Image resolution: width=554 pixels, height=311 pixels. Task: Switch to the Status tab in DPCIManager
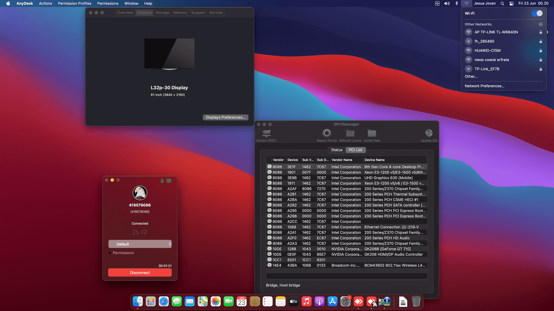pyautogui.click(x=336, y=150)
